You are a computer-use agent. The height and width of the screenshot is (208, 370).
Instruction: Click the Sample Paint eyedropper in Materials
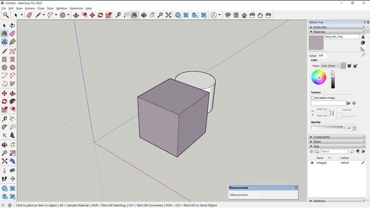362,55
